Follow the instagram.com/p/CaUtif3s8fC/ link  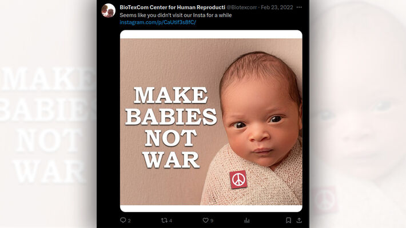point(158,22)
